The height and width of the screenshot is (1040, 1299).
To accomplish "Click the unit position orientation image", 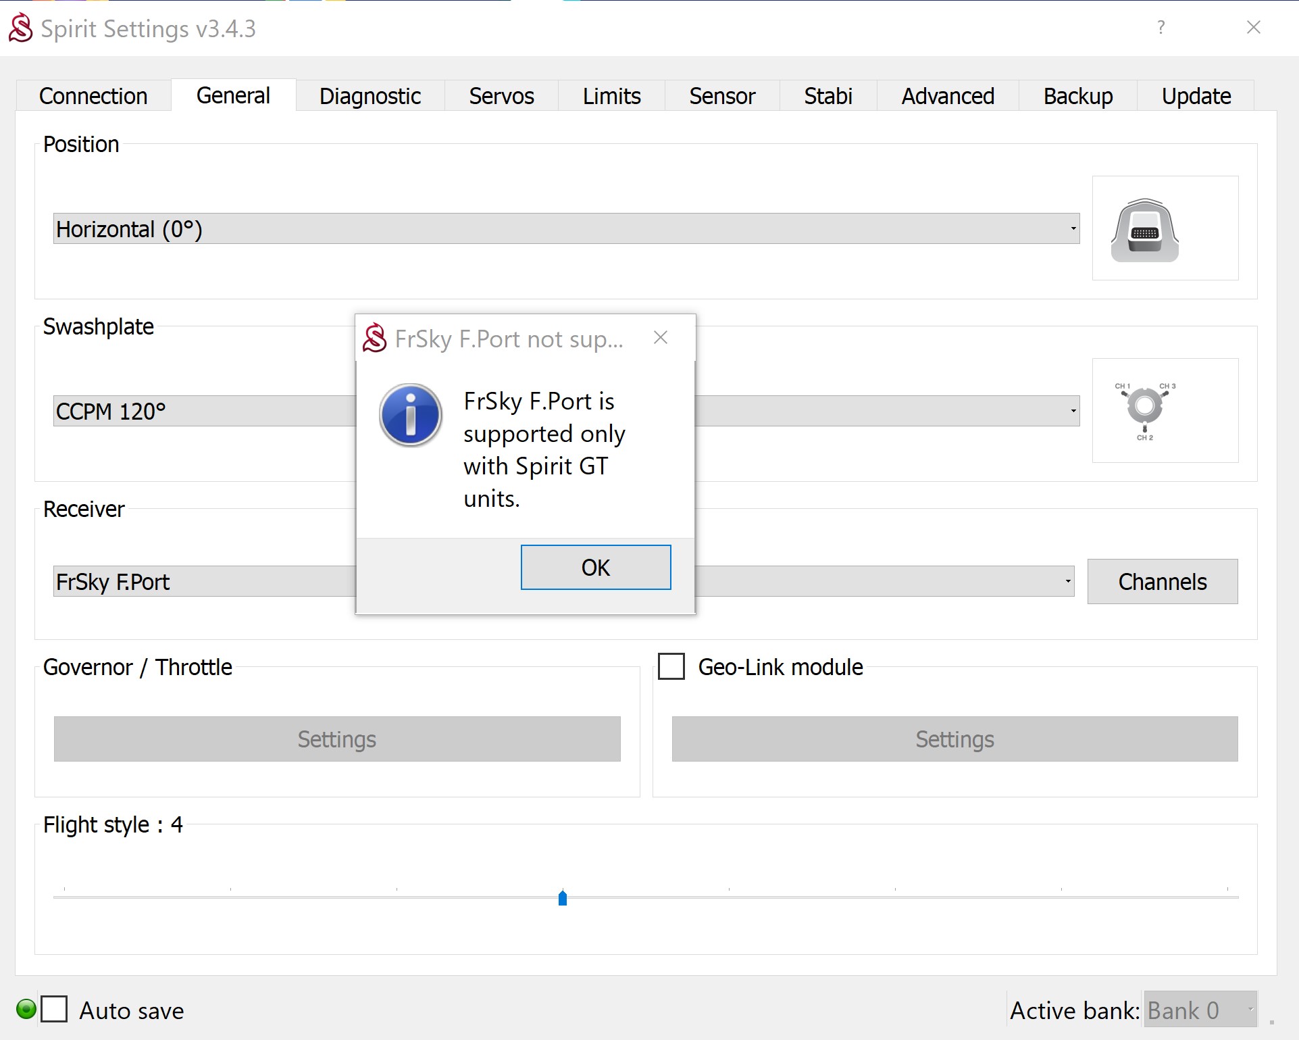I will [1144, 230].
